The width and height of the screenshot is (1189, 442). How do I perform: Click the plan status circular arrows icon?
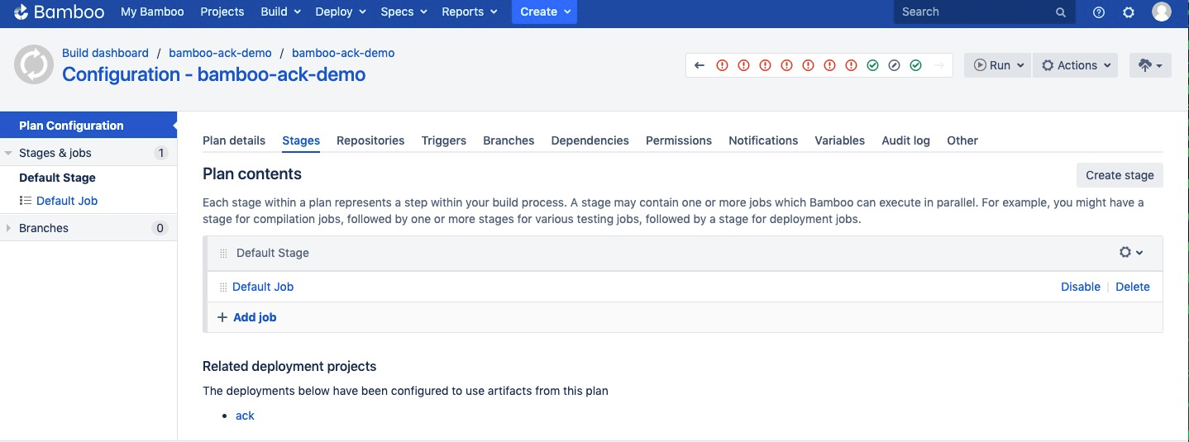(x=34, y=64)
